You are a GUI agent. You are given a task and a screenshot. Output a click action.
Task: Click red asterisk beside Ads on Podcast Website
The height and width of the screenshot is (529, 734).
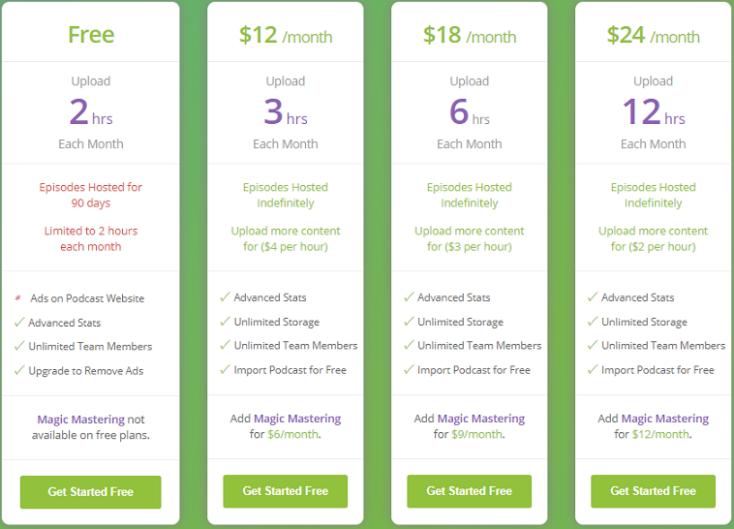pos(18,298)
